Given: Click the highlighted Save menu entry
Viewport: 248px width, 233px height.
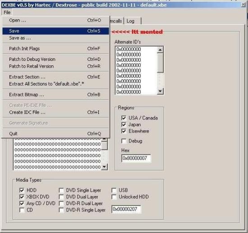Looking at the screenshot, I should 55,31.
